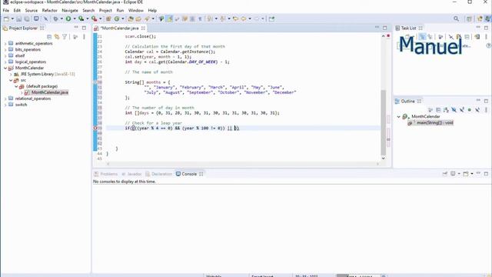Open the Window menu
Viewport: 492px width, 277px height.
135,10
